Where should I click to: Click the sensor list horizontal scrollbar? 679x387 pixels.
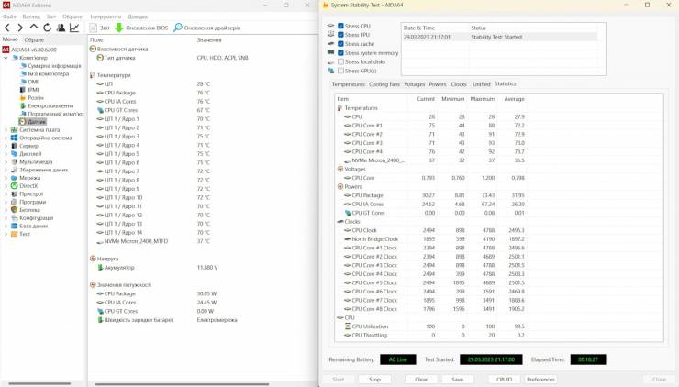click(182, 383)
